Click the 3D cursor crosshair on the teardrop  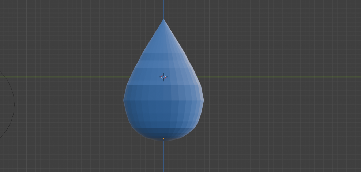[x=163, y=77]
